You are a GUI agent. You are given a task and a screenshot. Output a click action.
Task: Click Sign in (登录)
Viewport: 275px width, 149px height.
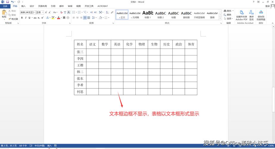coord(268,6)
